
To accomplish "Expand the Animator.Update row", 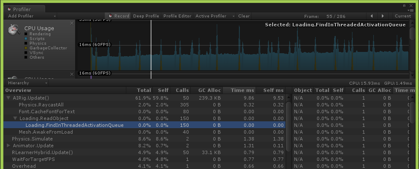I will point(8,146).
